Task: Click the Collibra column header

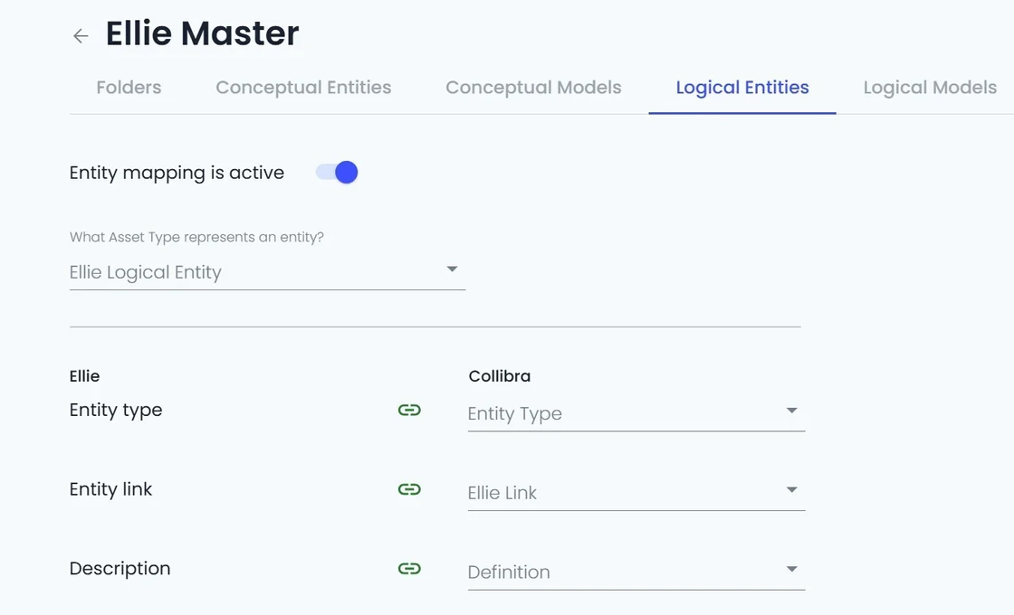Action: coord(499,376)
